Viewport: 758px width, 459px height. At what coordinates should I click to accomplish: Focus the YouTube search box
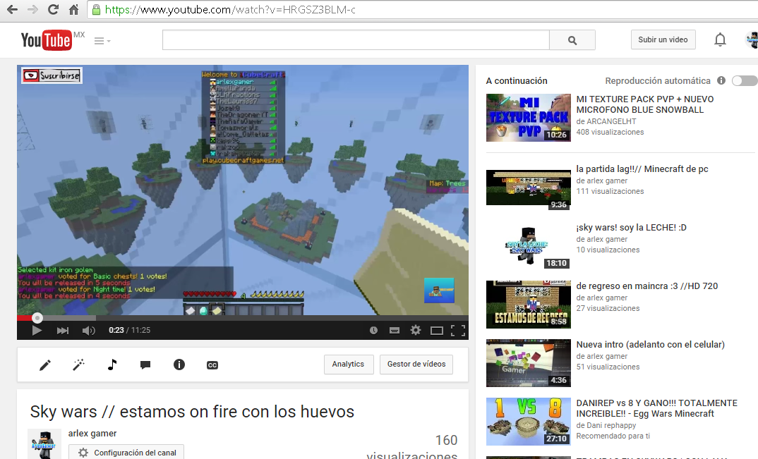[356, 40]
